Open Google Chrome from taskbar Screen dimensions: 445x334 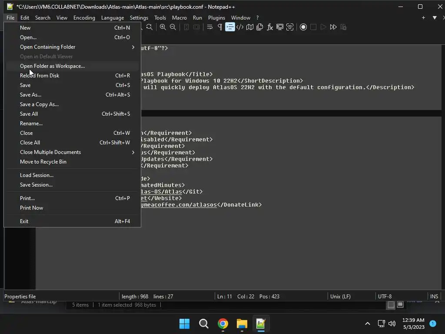pos(223,324)
